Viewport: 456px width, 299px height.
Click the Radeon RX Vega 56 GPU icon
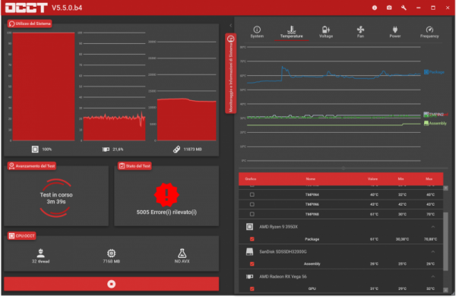[249, 277]
